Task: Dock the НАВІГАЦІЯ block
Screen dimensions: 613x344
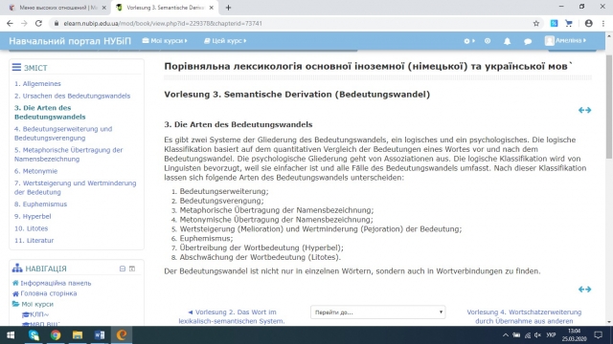Action: click(132, 269)
